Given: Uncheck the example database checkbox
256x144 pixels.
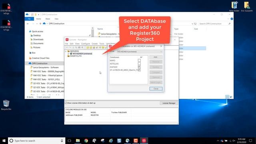Looking at the screenshot, I should 139,67.
